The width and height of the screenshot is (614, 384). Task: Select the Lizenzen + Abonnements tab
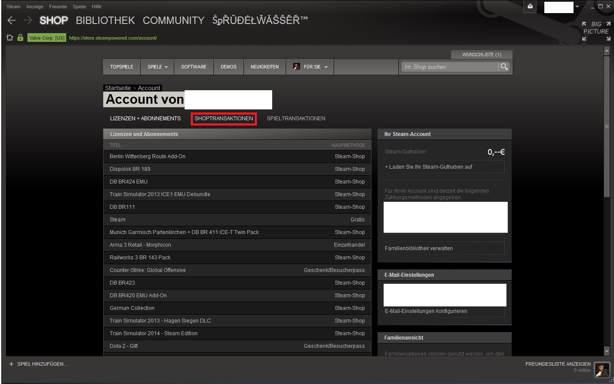click(x=145, y=119)
